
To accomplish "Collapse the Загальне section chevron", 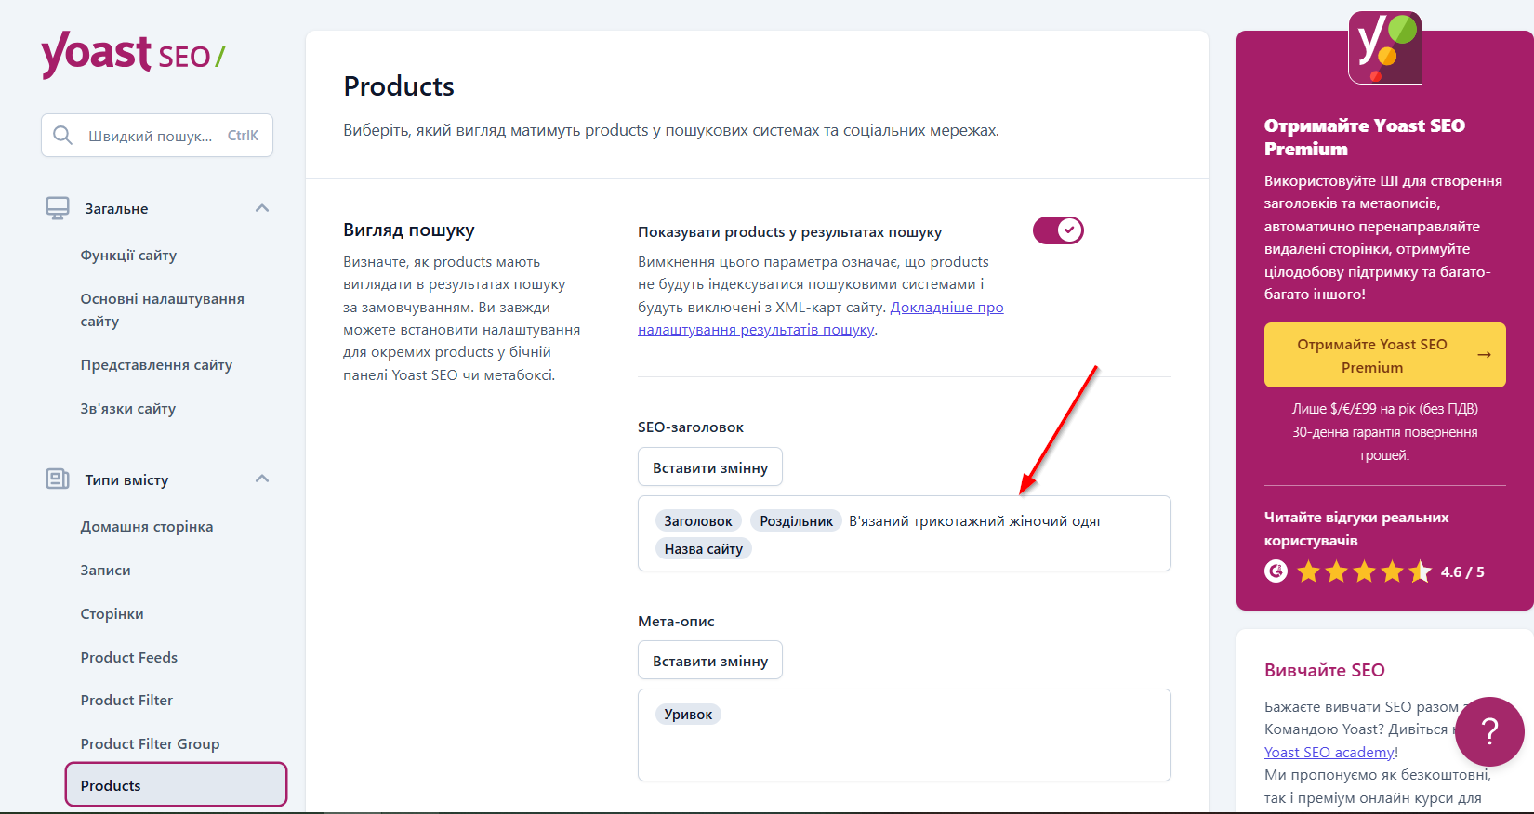I will point(262,208).
